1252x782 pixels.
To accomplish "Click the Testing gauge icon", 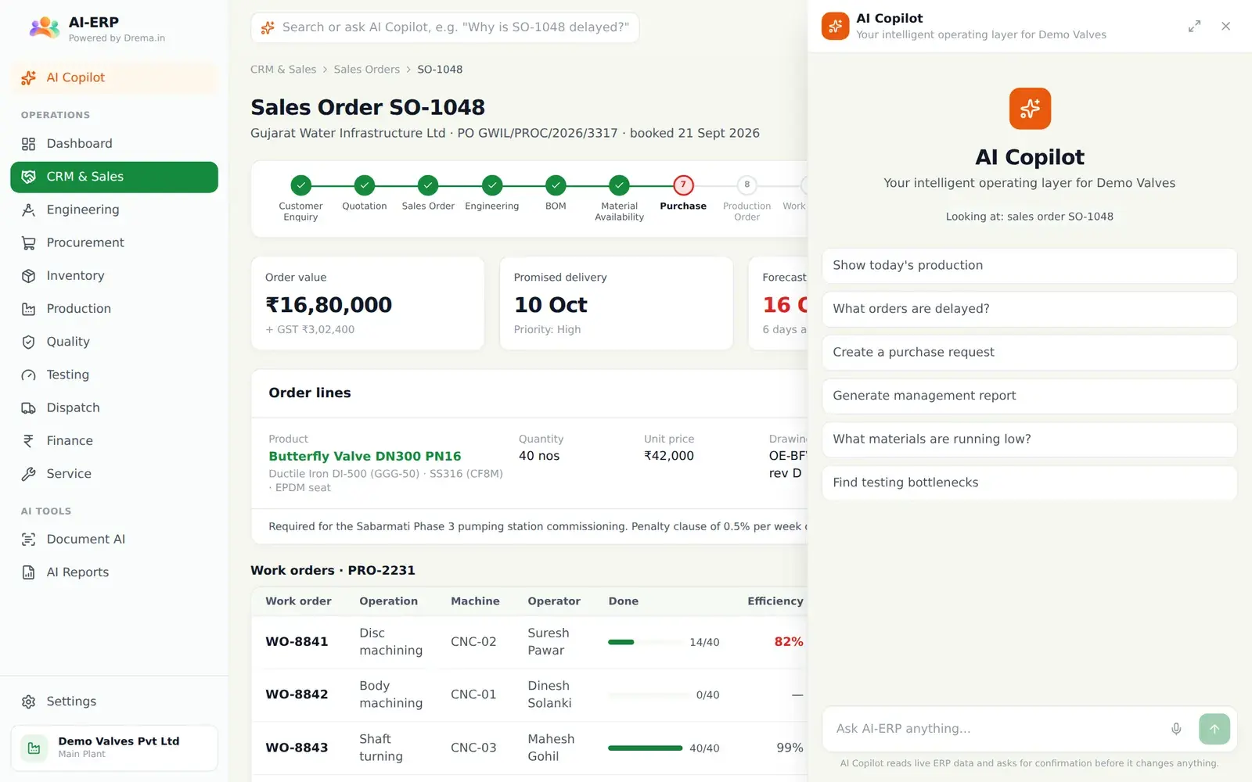I will point(29,375).
